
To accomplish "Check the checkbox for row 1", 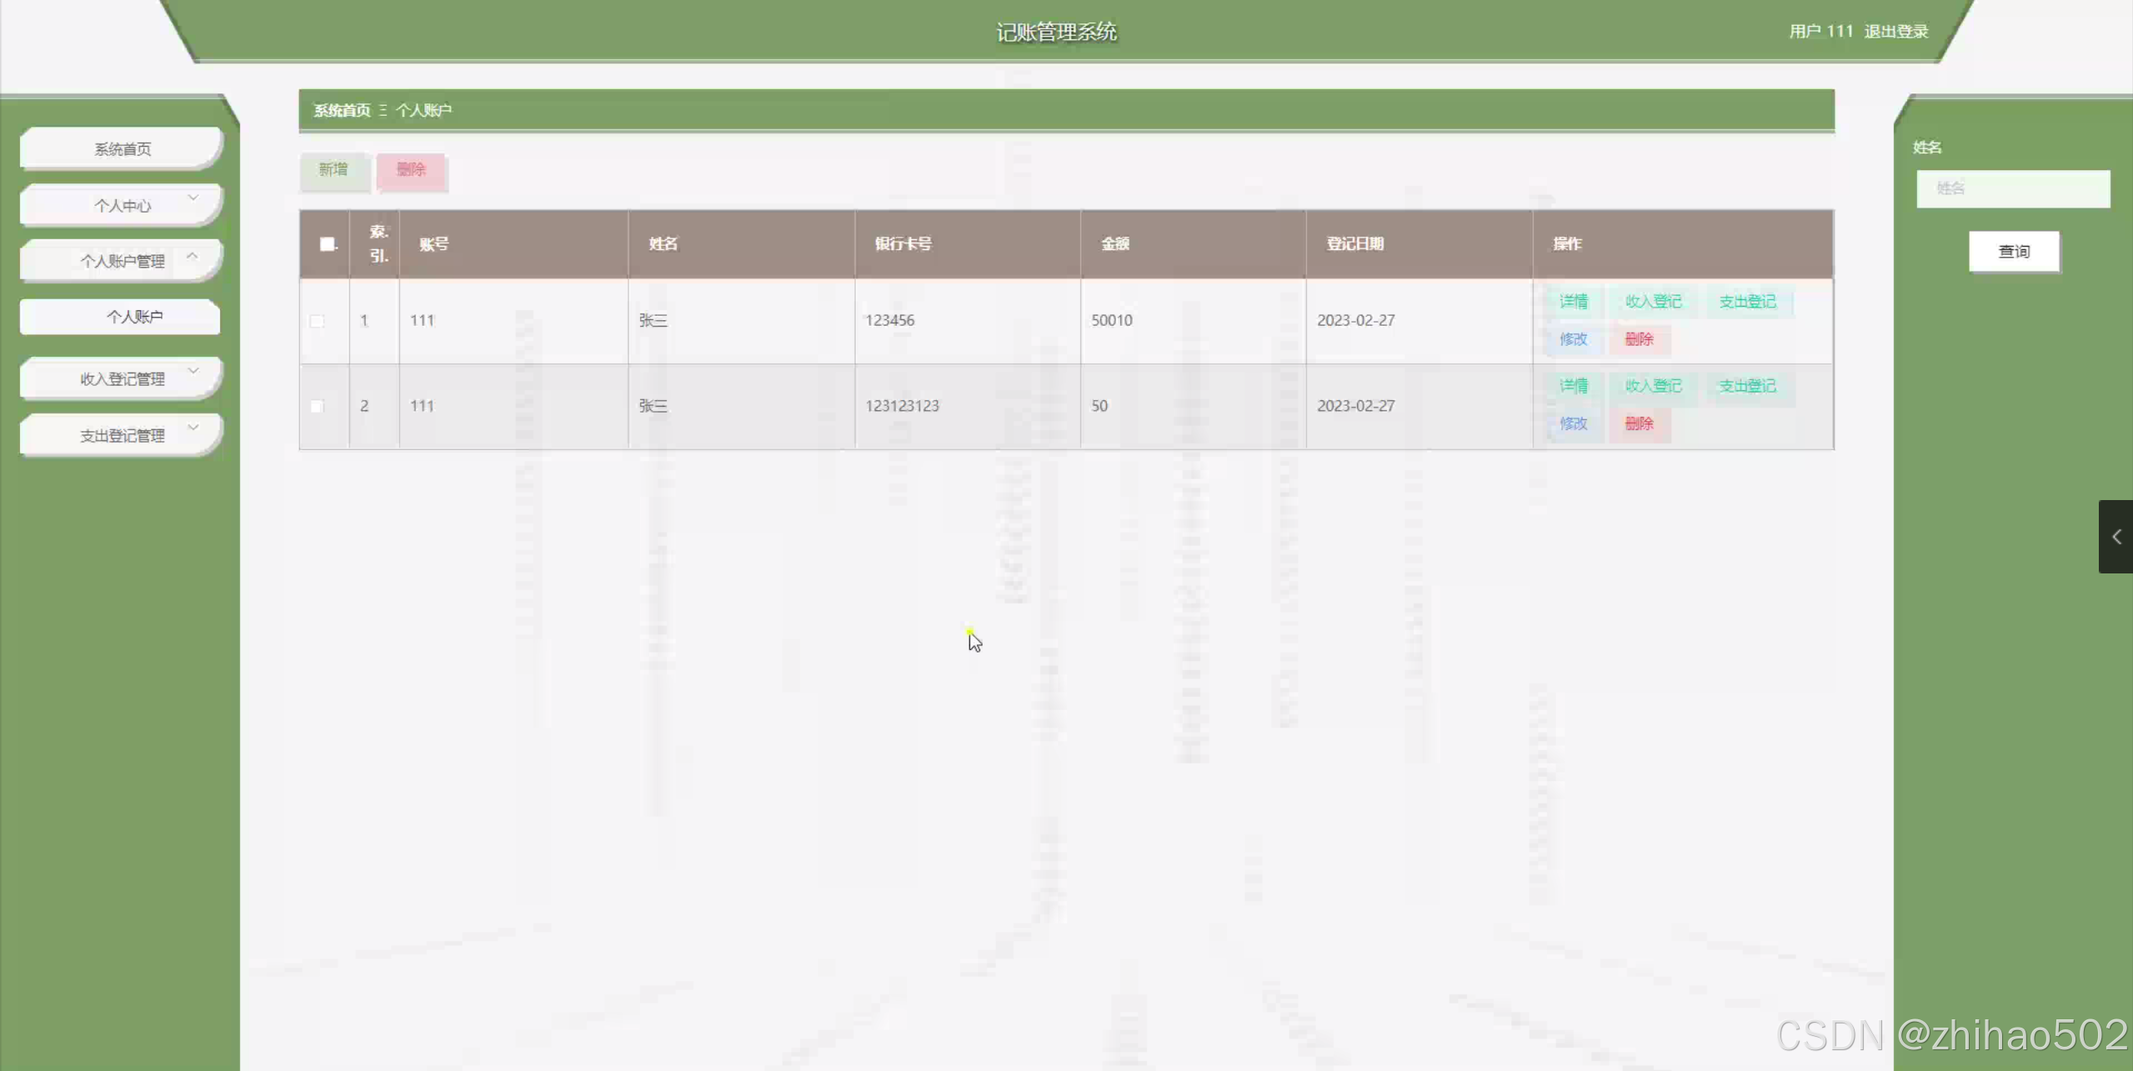I will [317, 321].
